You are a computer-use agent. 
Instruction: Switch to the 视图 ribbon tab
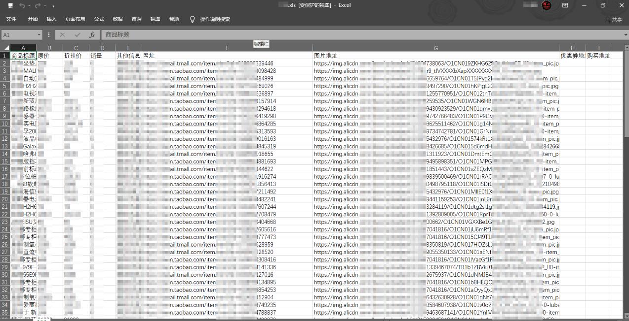point(155,19)
